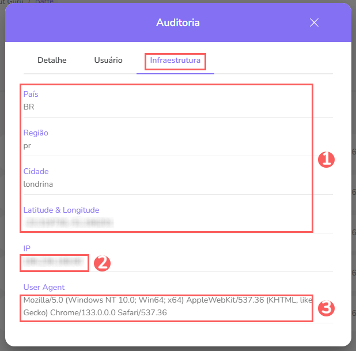Click the País field label

click(31, 94)
